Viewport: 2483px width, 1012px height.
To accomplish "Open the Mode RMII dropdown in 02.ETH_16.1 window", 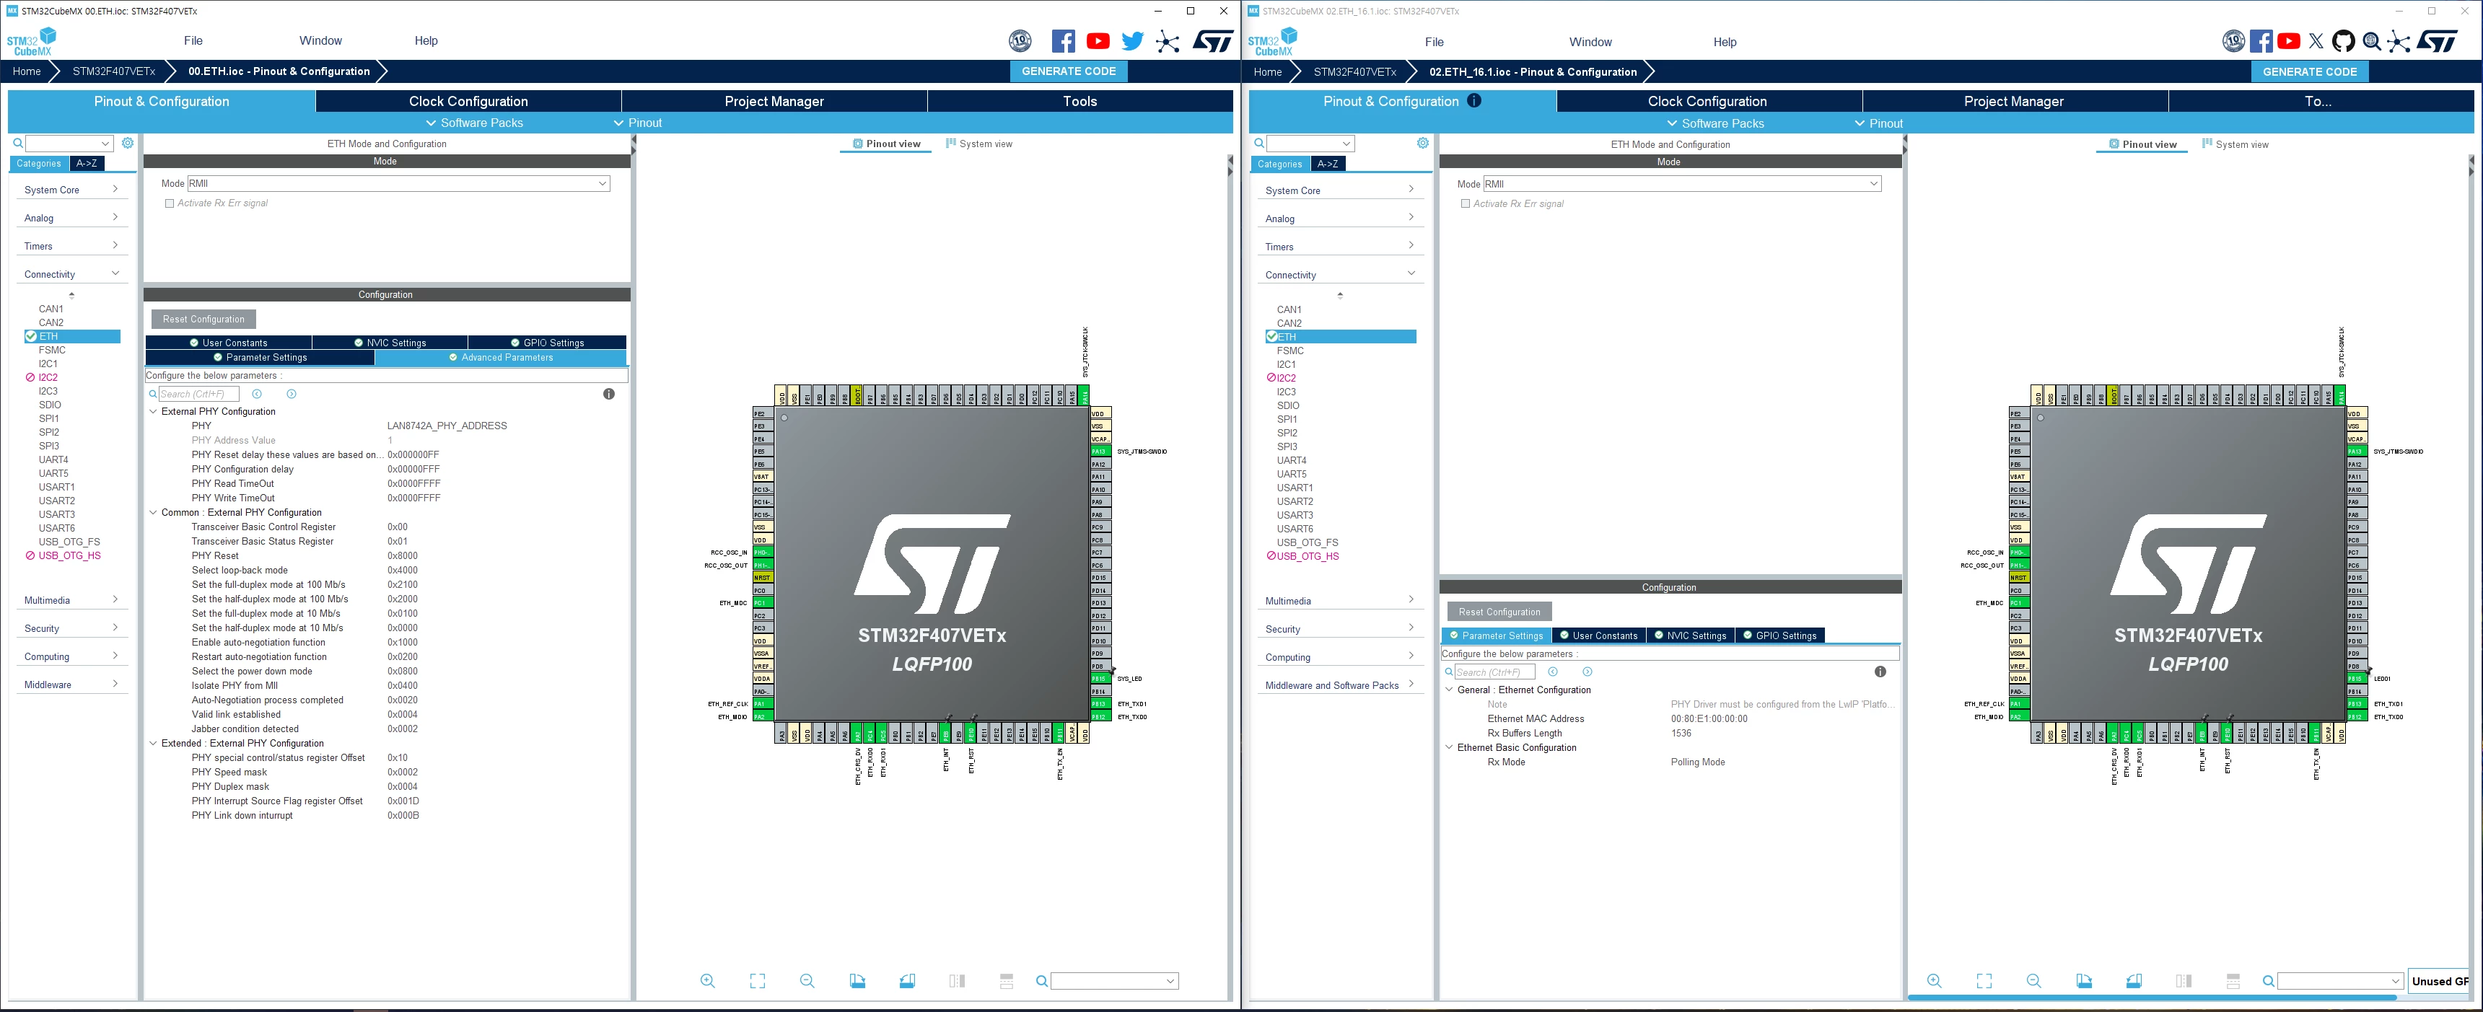I will 1682,184.
